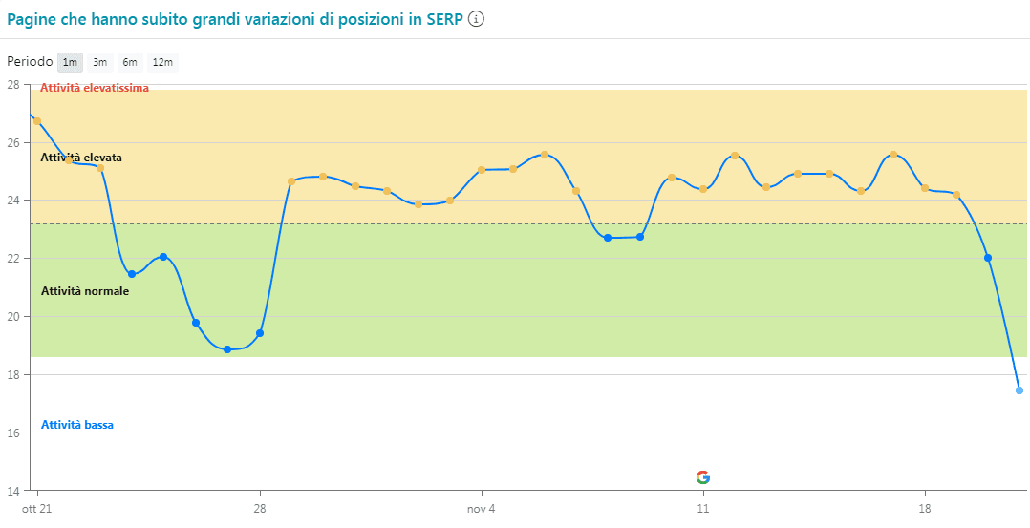Click the data point above the 'nov 4' label
The height and width of the screenshot is (528, 1030).
482,170
